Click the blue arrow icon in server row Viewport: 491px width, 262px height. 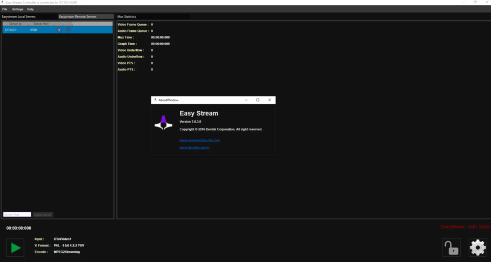click(59, 30)
